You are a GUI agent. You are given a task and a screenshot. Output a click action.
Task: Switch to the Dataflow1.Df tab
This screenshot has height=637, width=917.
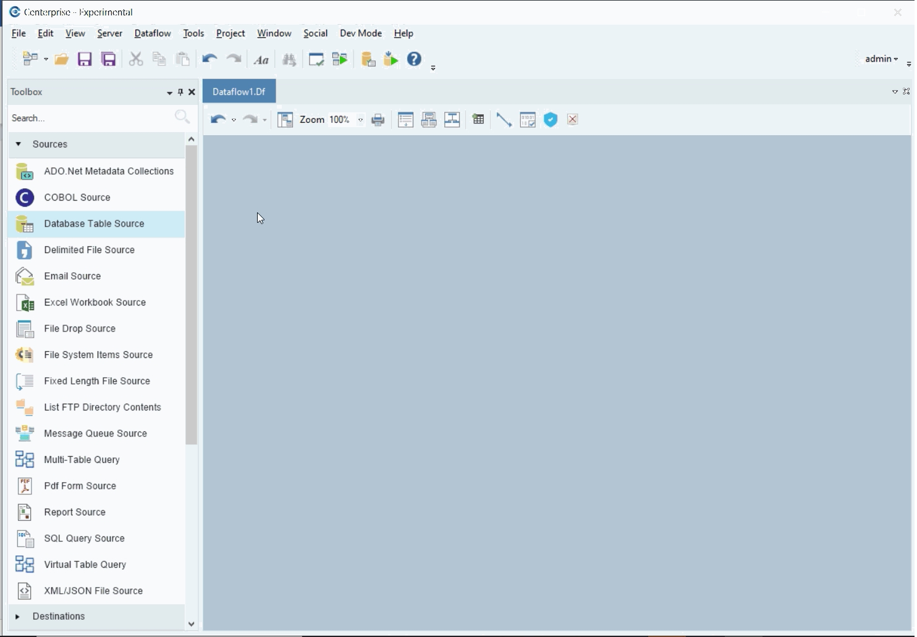coord(239,91)
